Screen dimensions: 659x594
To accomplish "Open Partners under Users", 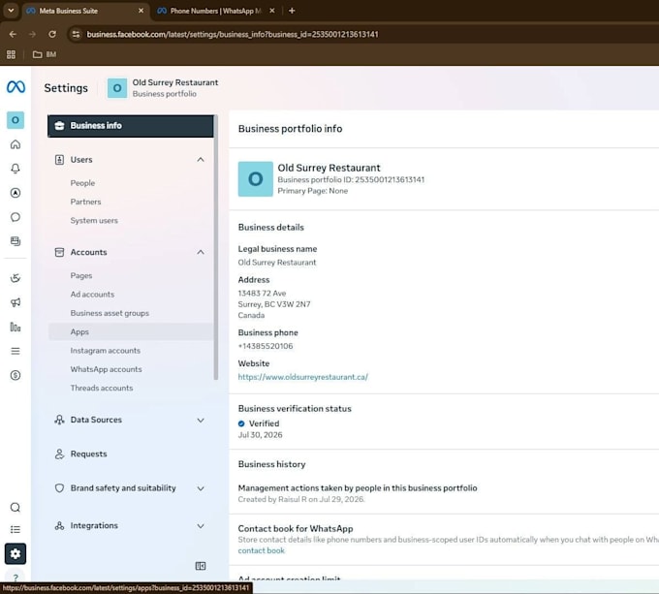I will (85, 202).
